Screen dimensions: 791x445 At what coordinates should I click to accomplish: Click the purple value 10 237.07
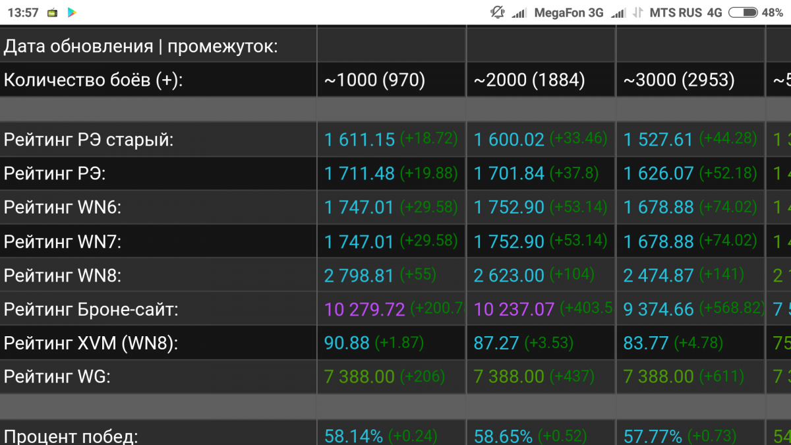[x=514, y=309]
